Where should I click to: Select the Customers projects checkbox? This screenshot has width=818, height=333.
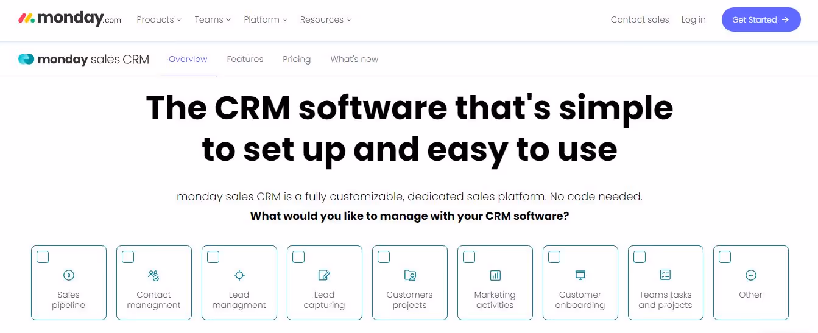coord(384,257)
